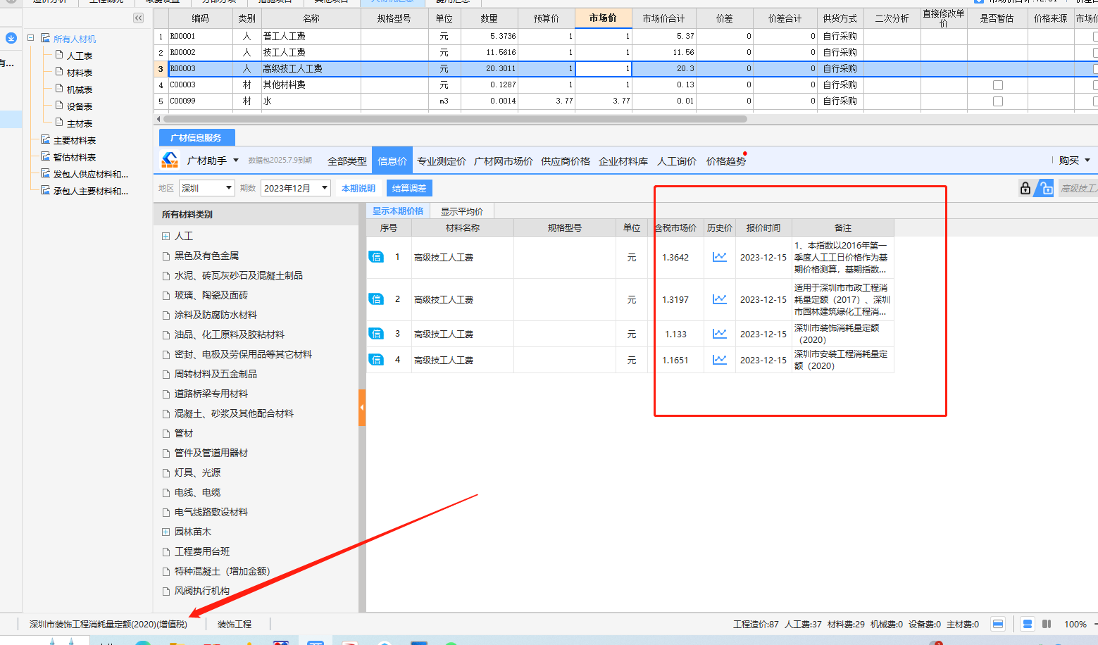Open history price chart for row 1.3197

tap(719, 299)
